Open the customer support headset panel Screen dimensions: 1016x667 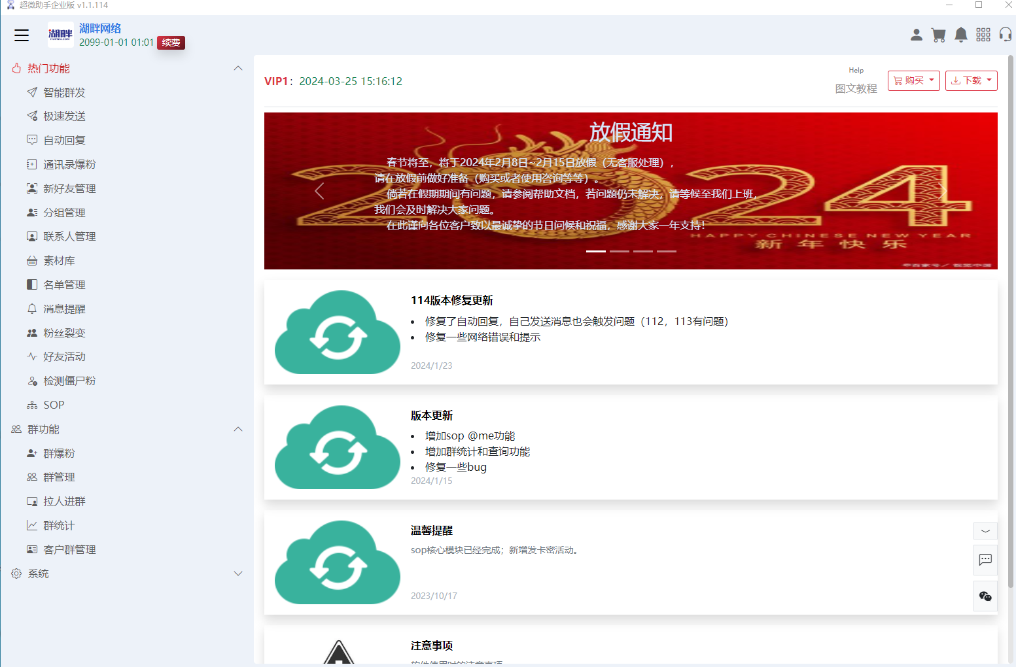pyautogui.click(x=1006, y=35)
